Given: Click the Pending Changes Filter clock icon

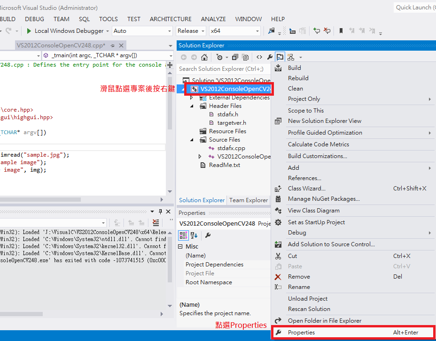Looking at the screenshot, I should pos(220,57).
